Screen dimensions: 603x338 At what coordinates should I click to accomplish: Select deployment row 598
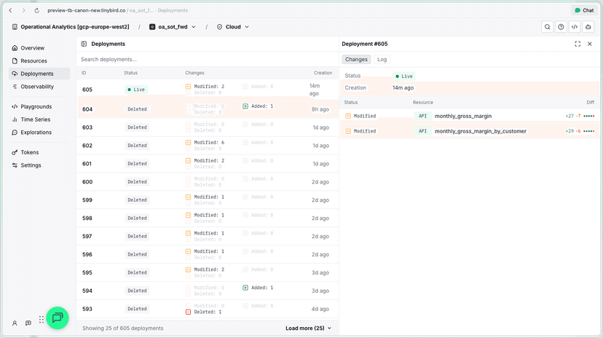[x=208, y=218]
